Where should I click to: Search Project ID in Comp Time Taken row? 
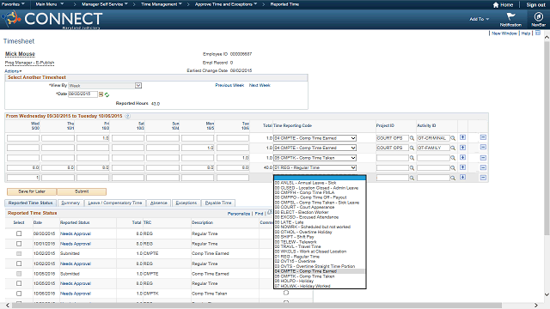[x=412, y=158]
